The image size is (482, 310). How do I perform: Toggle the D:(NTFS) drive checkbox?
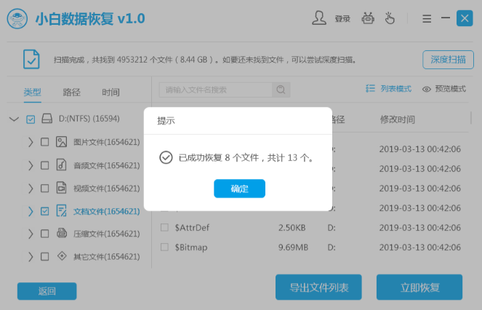31,119
